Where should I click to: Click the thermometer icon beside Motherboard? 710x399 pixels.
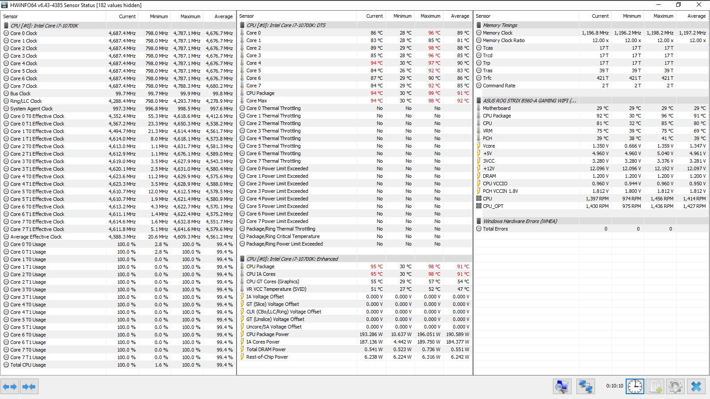(479, 108)
